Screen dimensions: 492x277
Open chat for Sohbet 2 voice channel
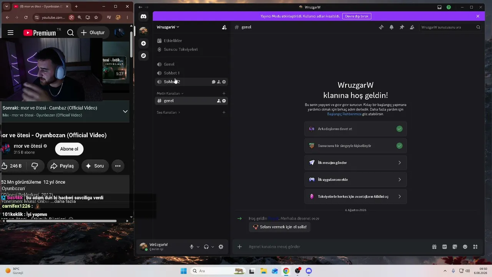click(x=214, y=82)
